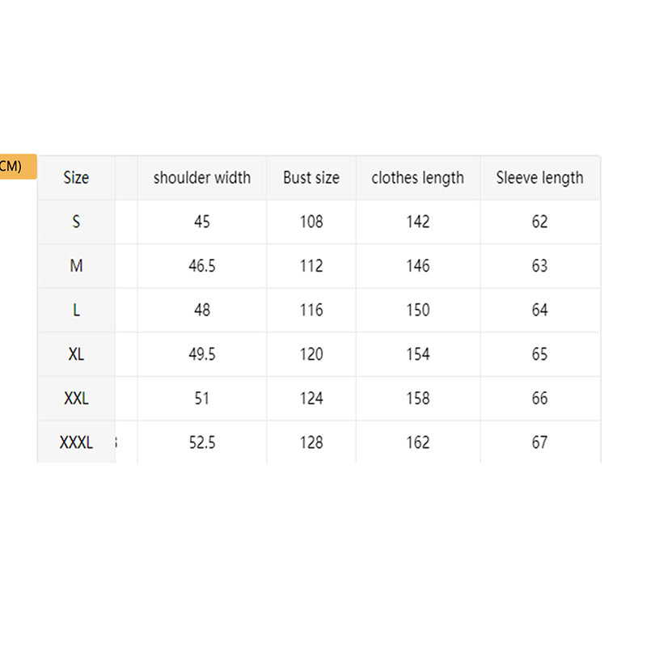The height and width of the screenshot is (647, 647).
Task: Click the Bust size column header
Action: point(311,178)
